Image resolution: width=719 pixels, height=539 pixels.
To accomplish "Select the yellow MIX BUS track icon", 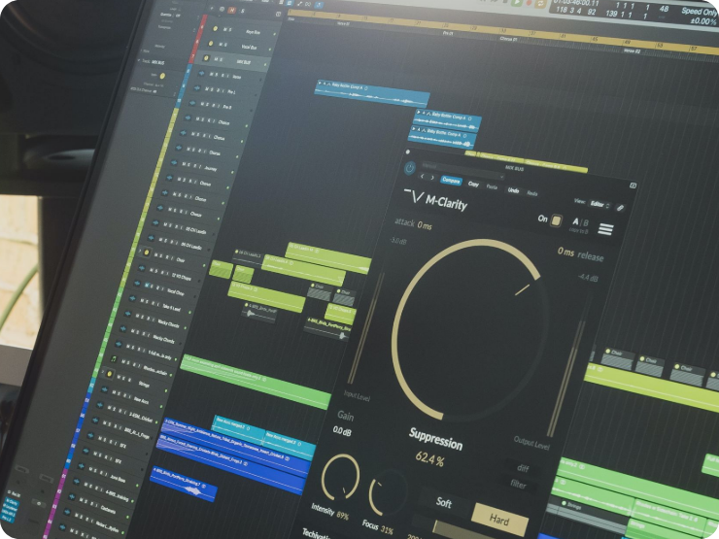I will (206, 58).
